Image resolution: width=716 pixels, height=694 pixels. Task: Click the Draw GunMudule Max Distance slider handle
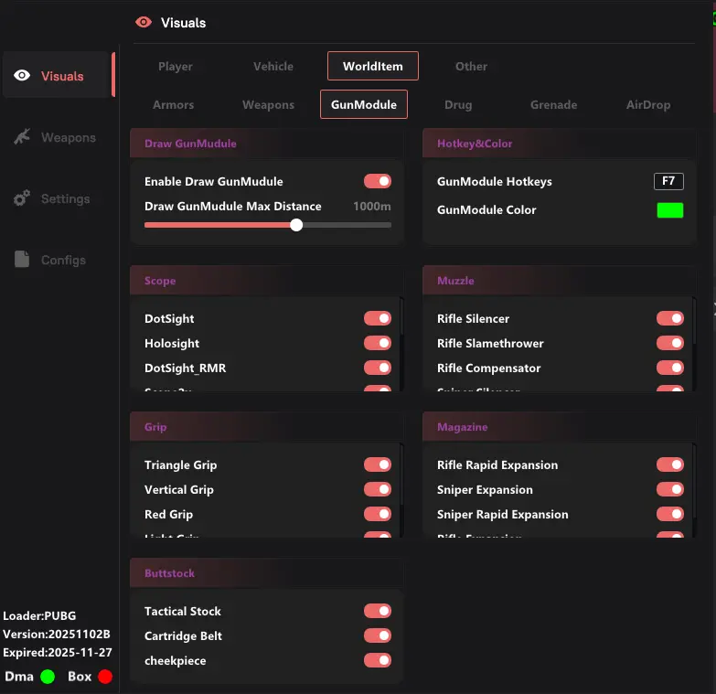tap(296, 225)
